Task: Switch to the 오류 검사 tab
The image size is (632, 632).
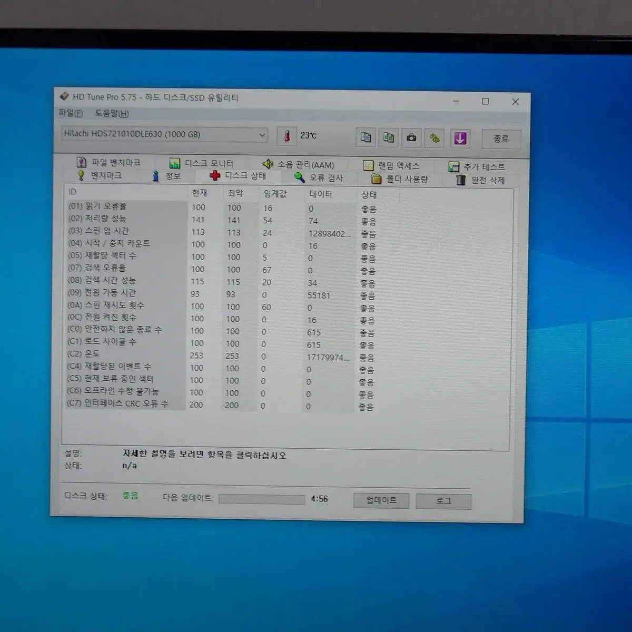Action: coord(319,177)
